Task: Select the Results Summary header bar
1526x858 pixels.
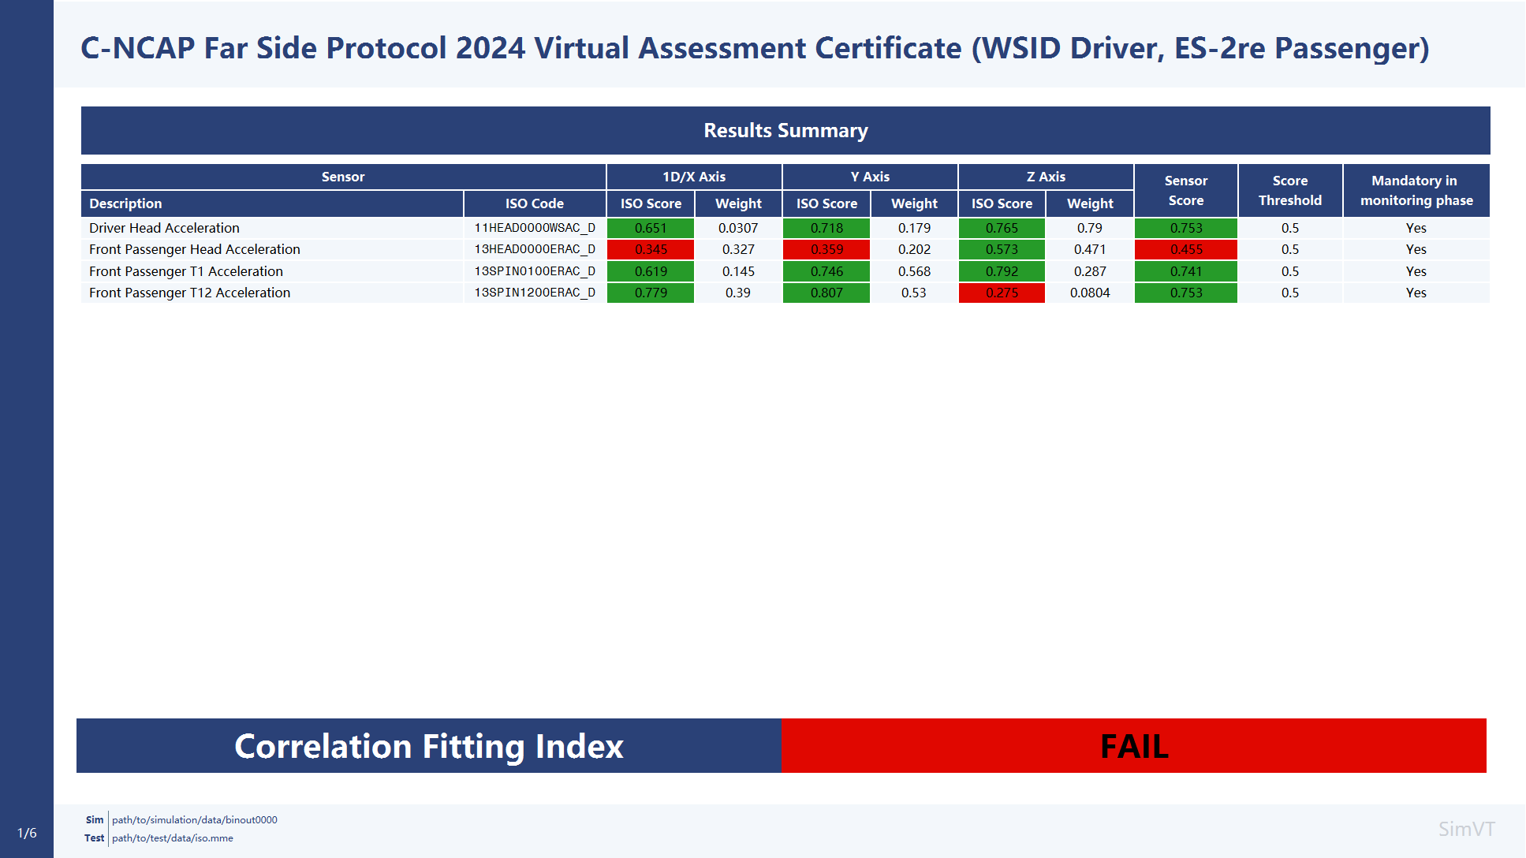Action: pos(785,130)
